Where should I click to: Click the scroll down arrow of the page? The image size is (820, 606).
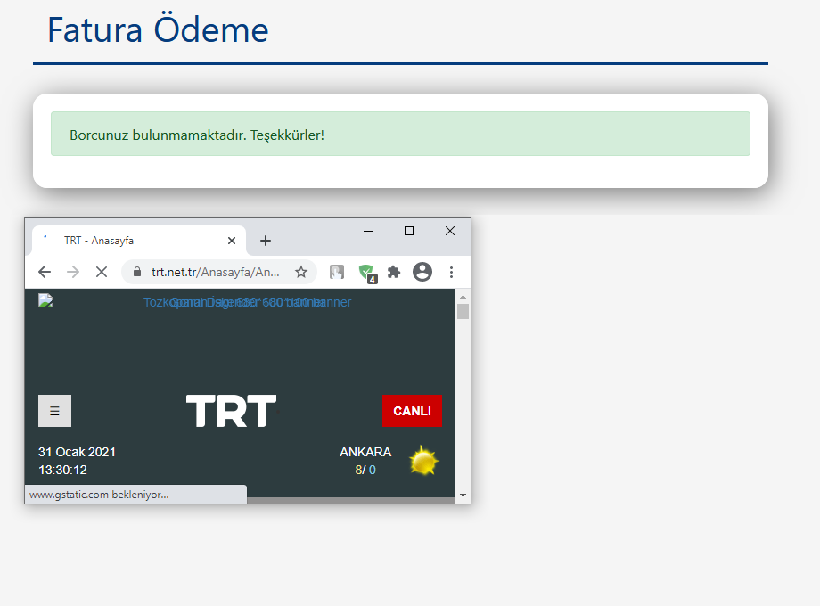point(463,495)
